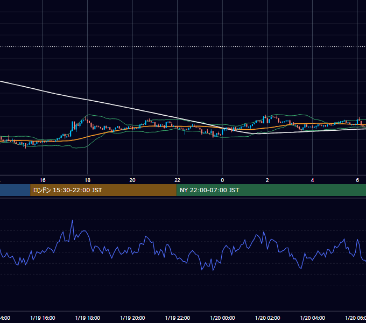Click the 0 hour label on upper chart axis

[x=222, y=180]
